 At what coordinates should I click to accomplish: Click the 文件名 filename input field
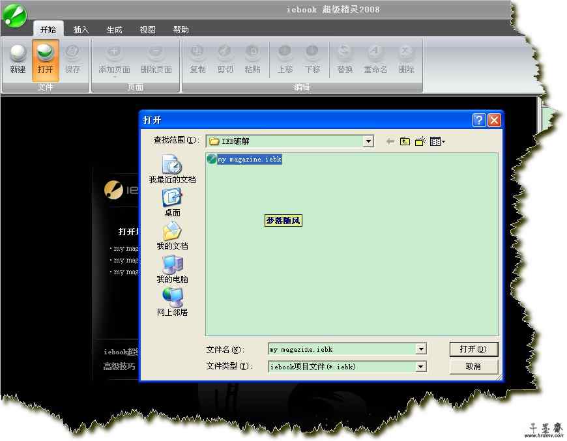click(342, 349)
